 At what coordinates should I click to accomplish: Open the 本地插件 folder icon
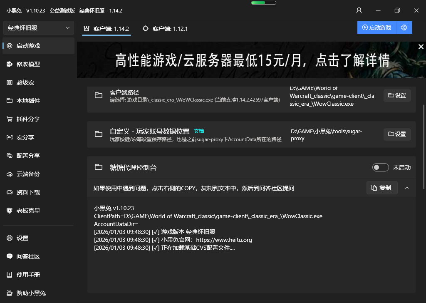point(10,101)
